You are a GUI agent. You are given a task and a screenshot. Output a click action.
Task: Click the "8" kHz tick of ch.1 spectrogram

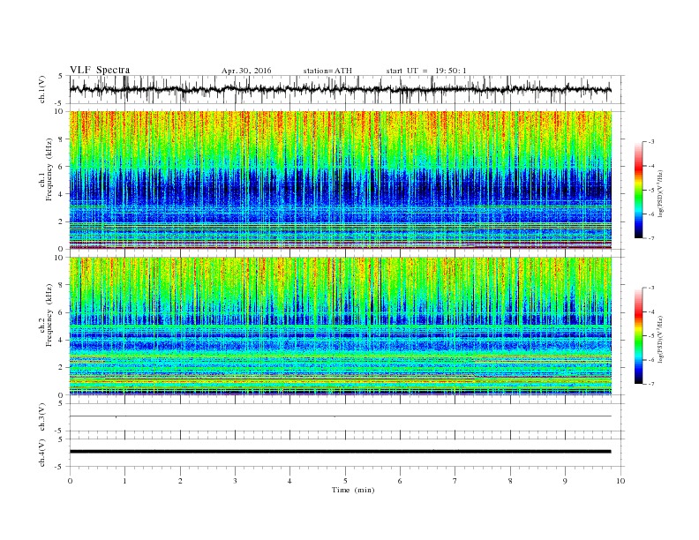coord(61,139)
